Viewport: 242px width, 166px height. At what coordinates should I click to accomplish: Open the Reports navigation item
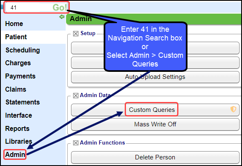(17, 129)
